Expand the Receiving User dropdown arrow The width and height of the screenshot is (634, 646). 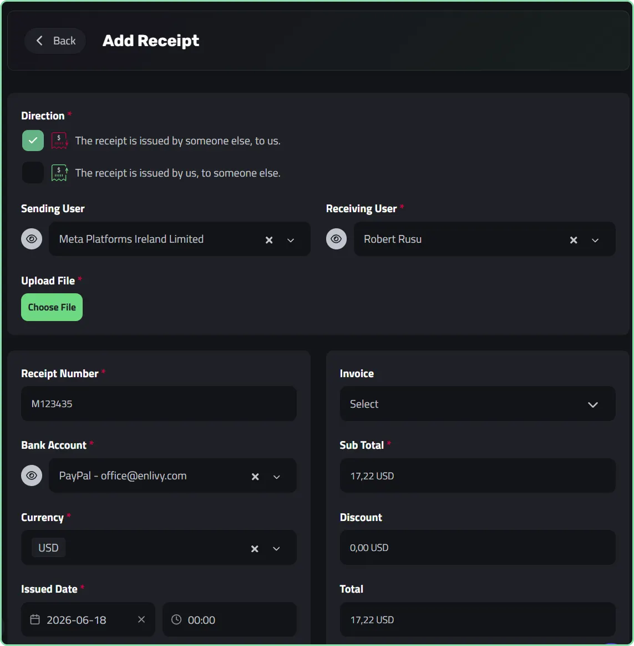pos(595,240)
